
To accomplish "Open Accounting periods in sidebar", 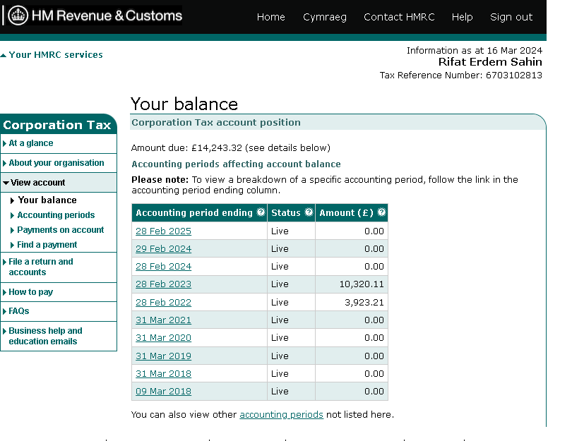I will coord(56,215).
